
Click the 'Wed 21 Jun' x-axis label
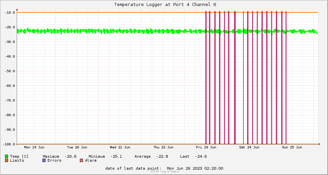point(120,147)
